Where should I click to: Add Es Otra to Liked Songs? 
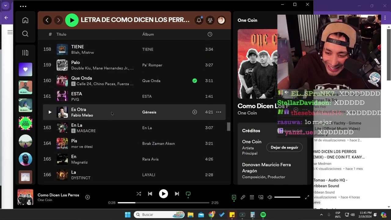pos(195,112)
